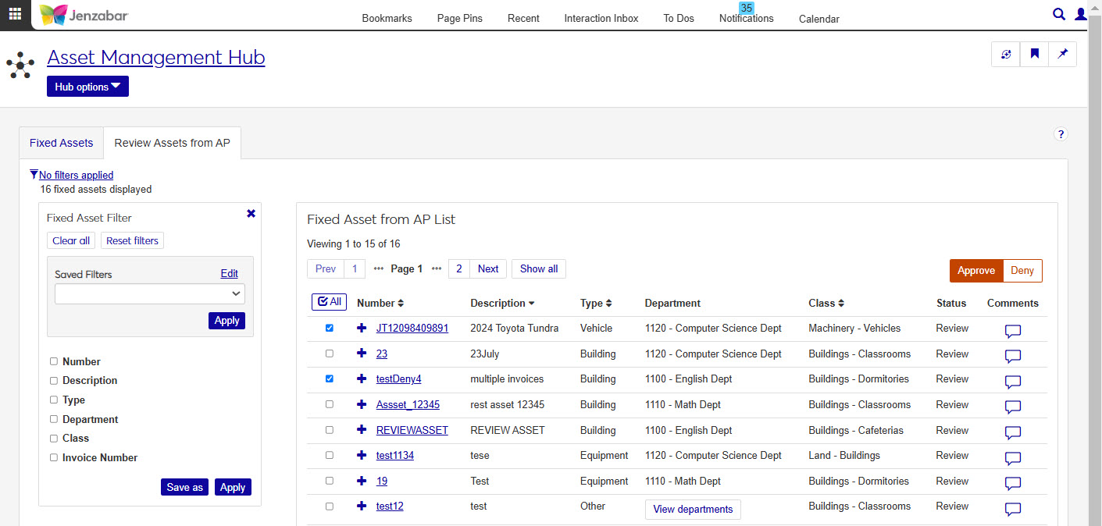Expand row details for testDeny4

362,379
